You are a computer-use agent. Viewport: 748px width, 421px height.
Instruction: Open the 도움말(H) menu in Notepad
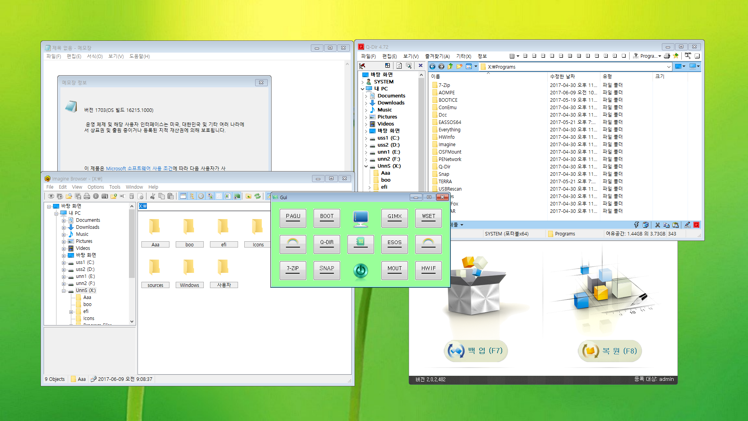pyautogui.click(x=139, y=57)
